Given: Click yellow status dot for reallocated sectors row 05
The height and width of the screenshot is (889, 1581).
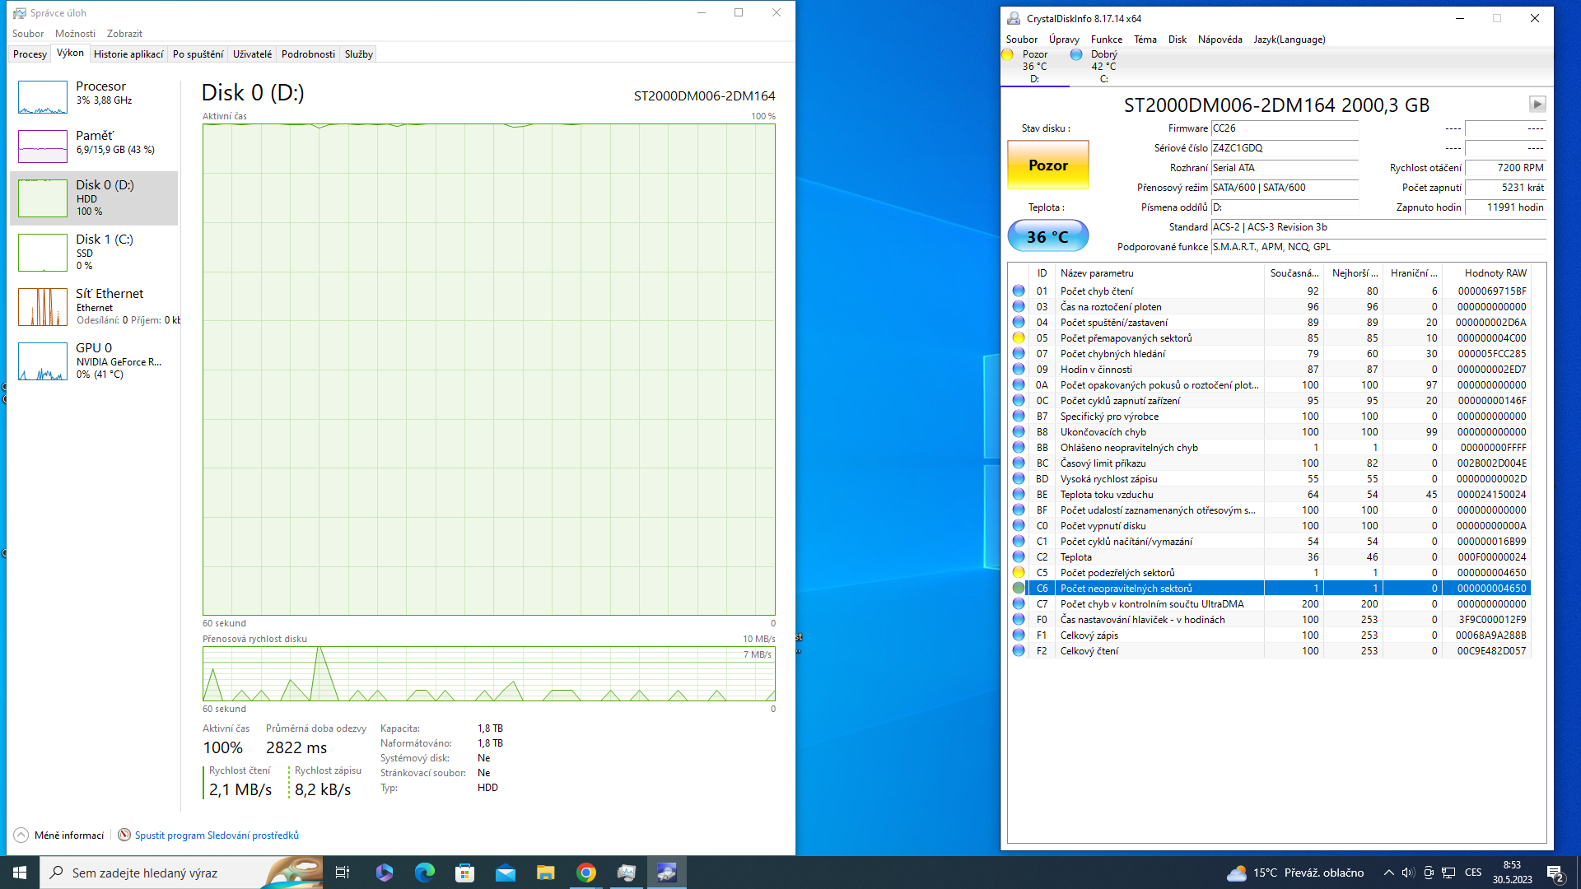Looking at the screenshot, I should click(x=1019, y=338).
